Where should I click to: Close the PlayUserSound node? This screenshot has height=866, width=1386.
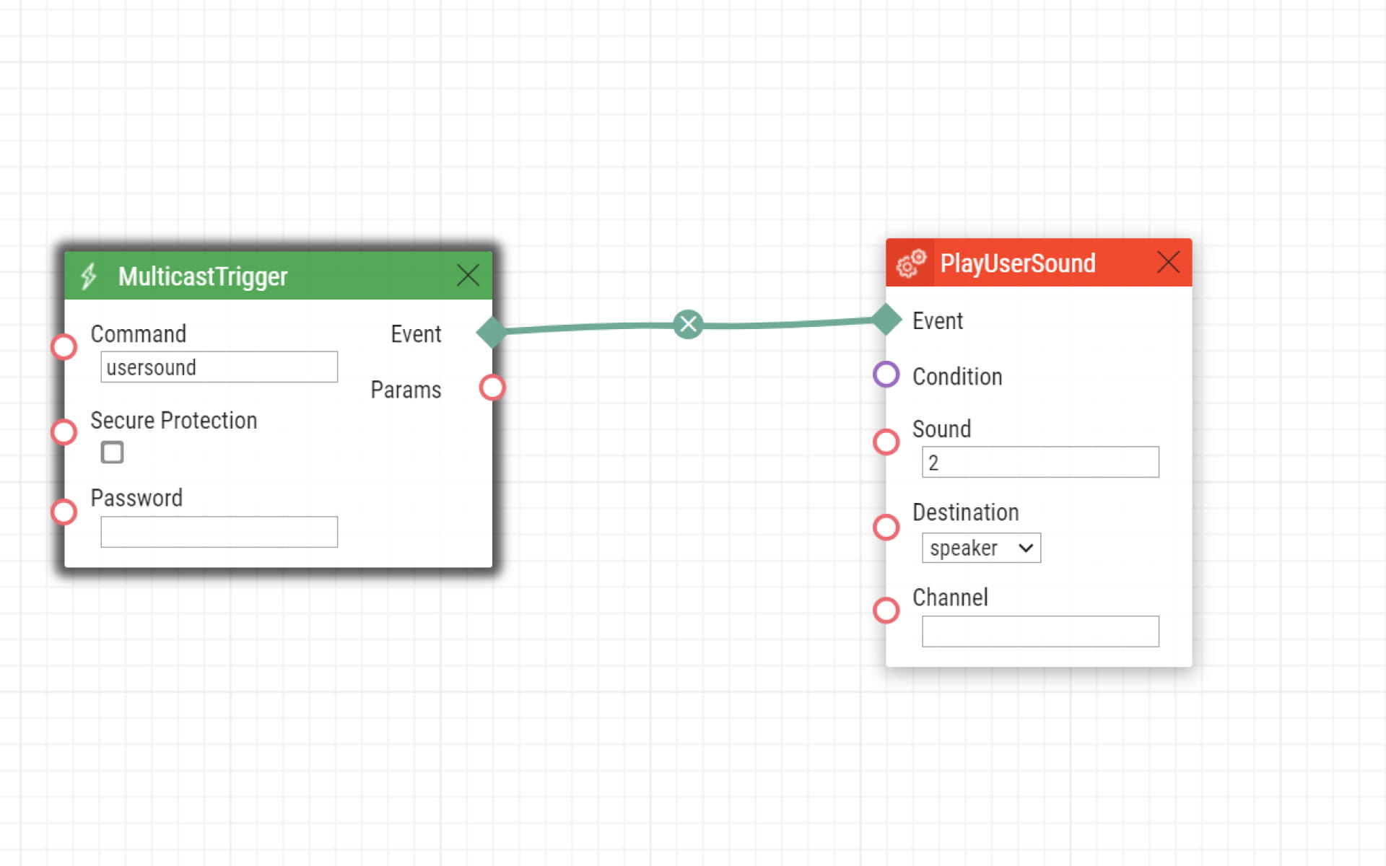1168,262
